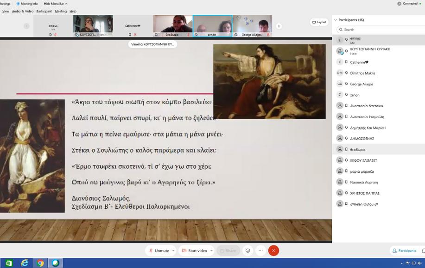Collapse the Participants (16) panel

(x=336, y=20)
